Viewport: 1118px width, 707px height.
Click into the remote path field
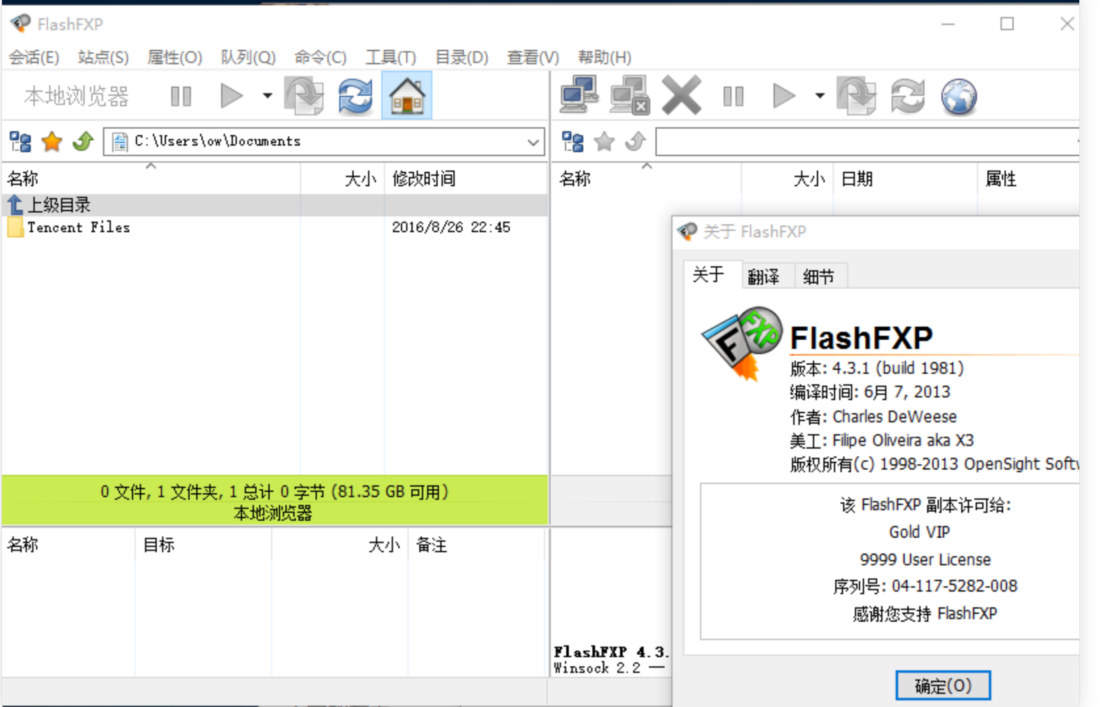(866, 142)
